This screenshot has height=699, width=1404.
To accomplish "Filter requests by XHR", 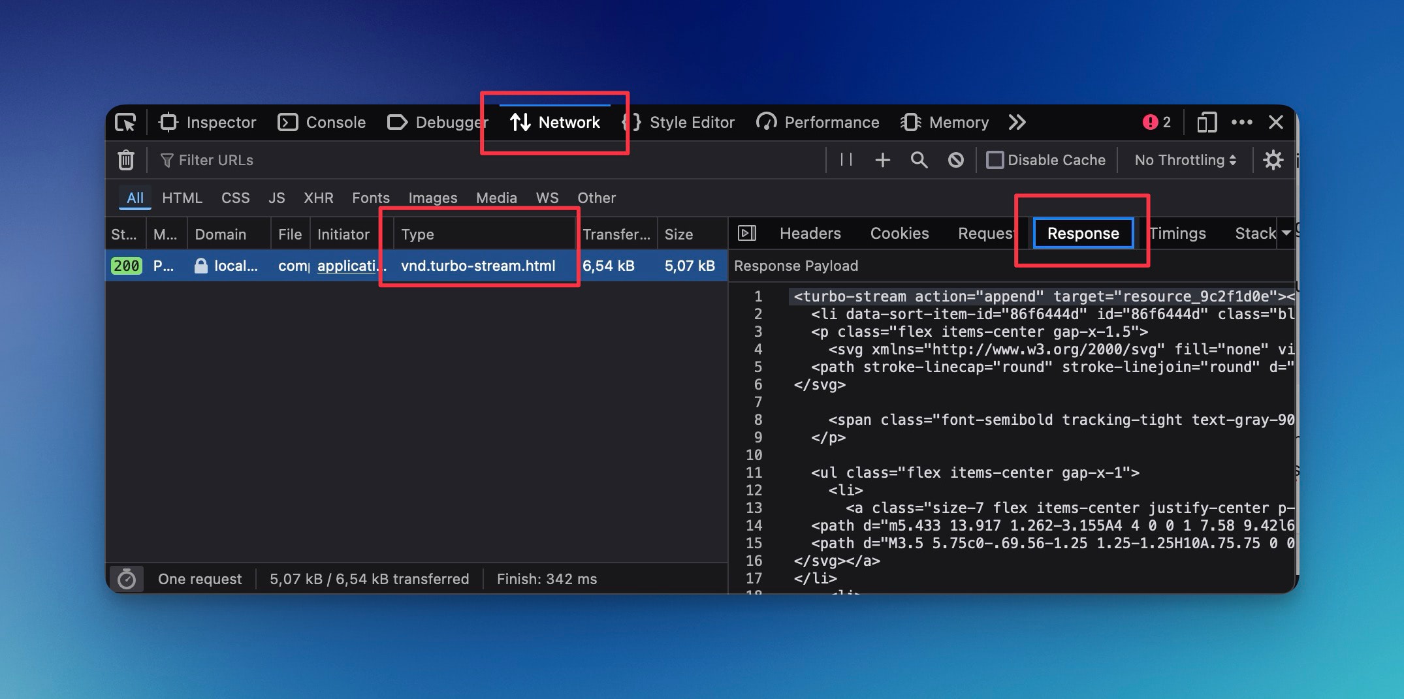I will tap(318, 198).
